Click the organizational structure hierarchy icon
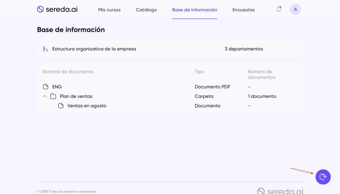Screen dimensions: 340x194 (45, 49)
